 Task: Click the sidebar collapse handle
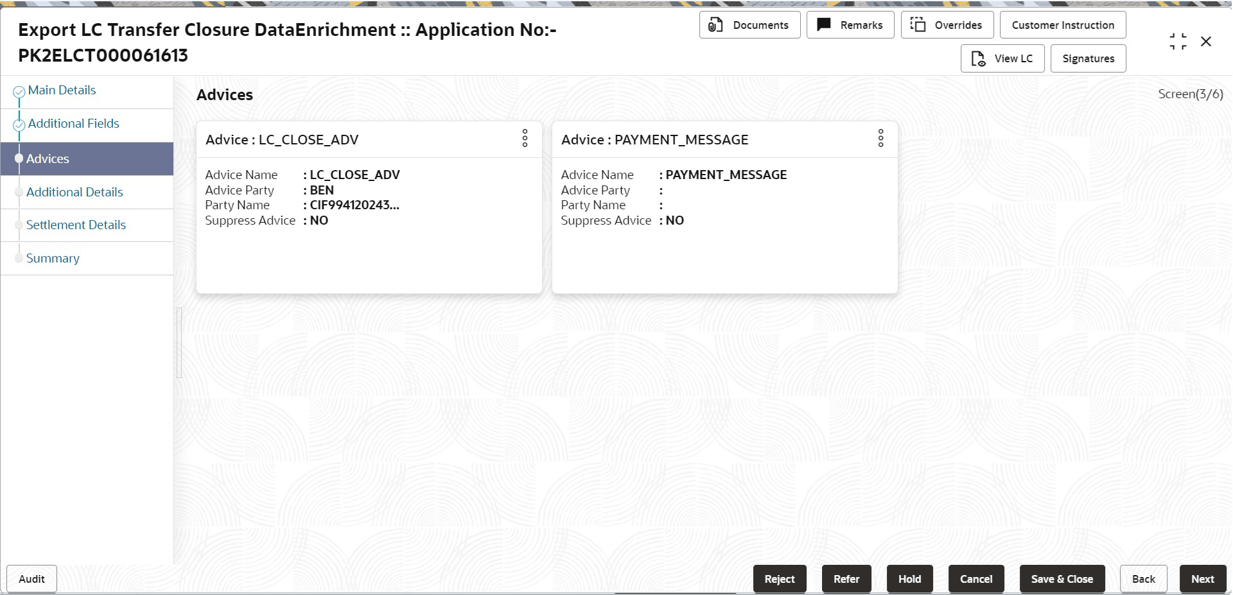click(x=179, y=343)
